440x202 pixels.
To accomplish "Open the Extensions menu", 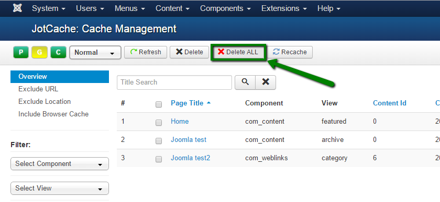I will 284,8.
